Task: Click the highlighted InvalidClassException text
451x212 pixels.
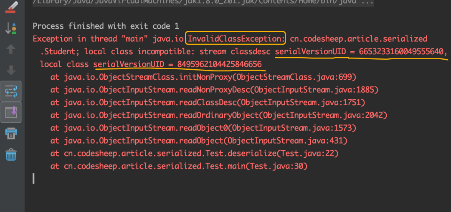Action: 236,38
